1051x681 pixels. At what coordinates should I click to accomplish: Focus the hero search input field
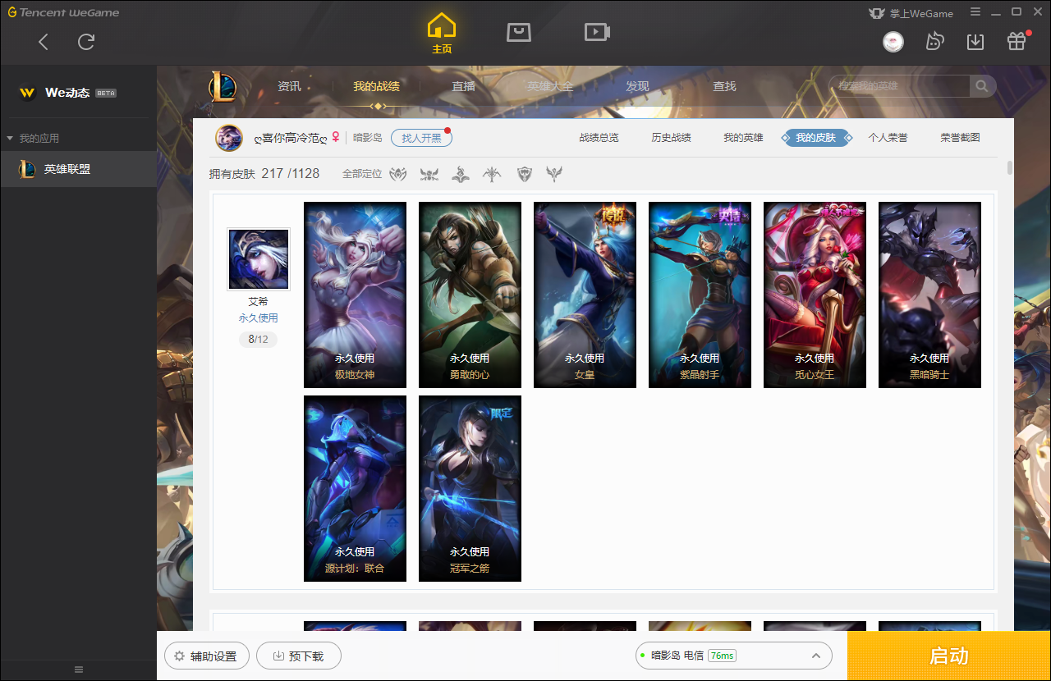[899, 86]
